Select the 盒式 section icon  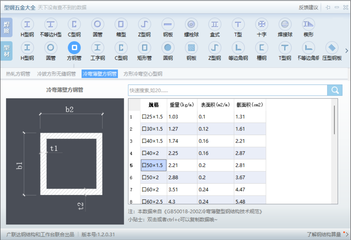tap(215, 24)
